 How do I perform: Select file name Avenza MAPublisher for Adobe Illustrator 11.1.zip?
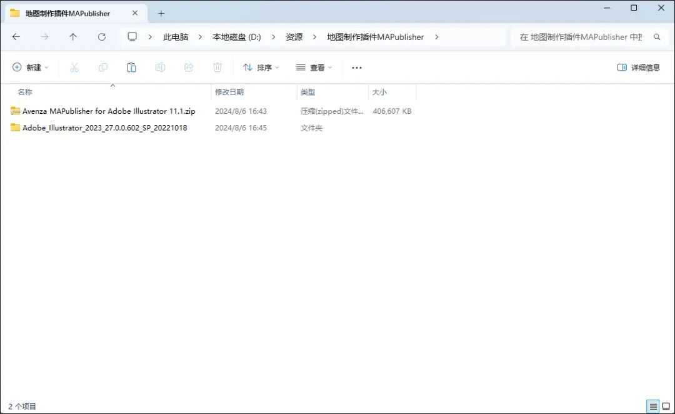coord(109,111)
